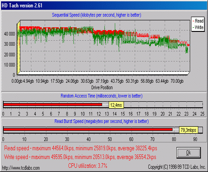208x172 pixels.
Task: Click the 30 000 y-axis label
Action: click(x=9, y=44)
